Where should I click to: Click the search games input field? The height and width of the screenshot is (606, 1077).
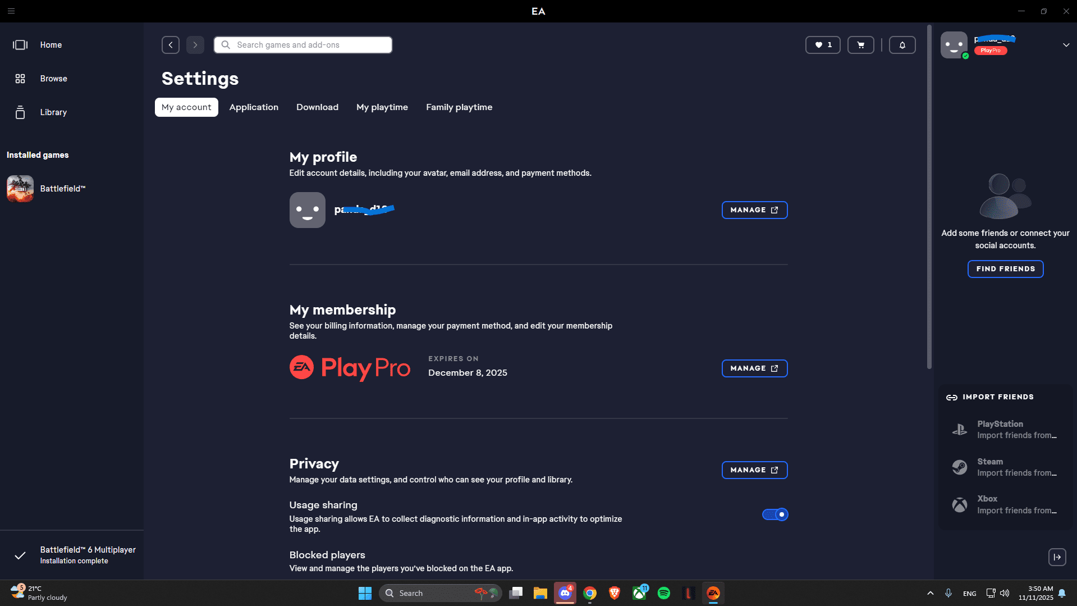pyautogui.click(x=303, y=45)
